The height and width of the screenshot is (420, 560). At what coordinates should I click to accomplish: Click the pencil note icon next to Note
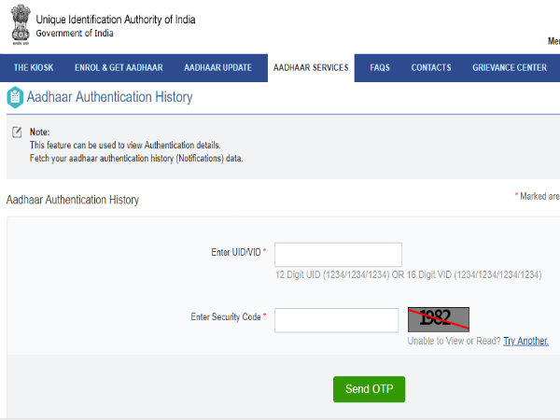click(x=17, y=133)
